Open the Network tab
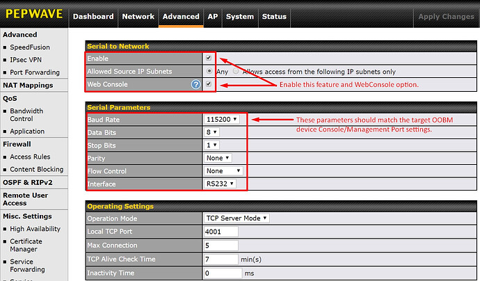Image resolution: width=480 pixels, height=281 pixels. coord(138,17)
